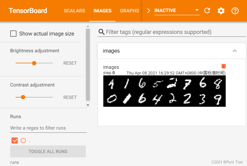Collapse the images tag group

[235, 51]
